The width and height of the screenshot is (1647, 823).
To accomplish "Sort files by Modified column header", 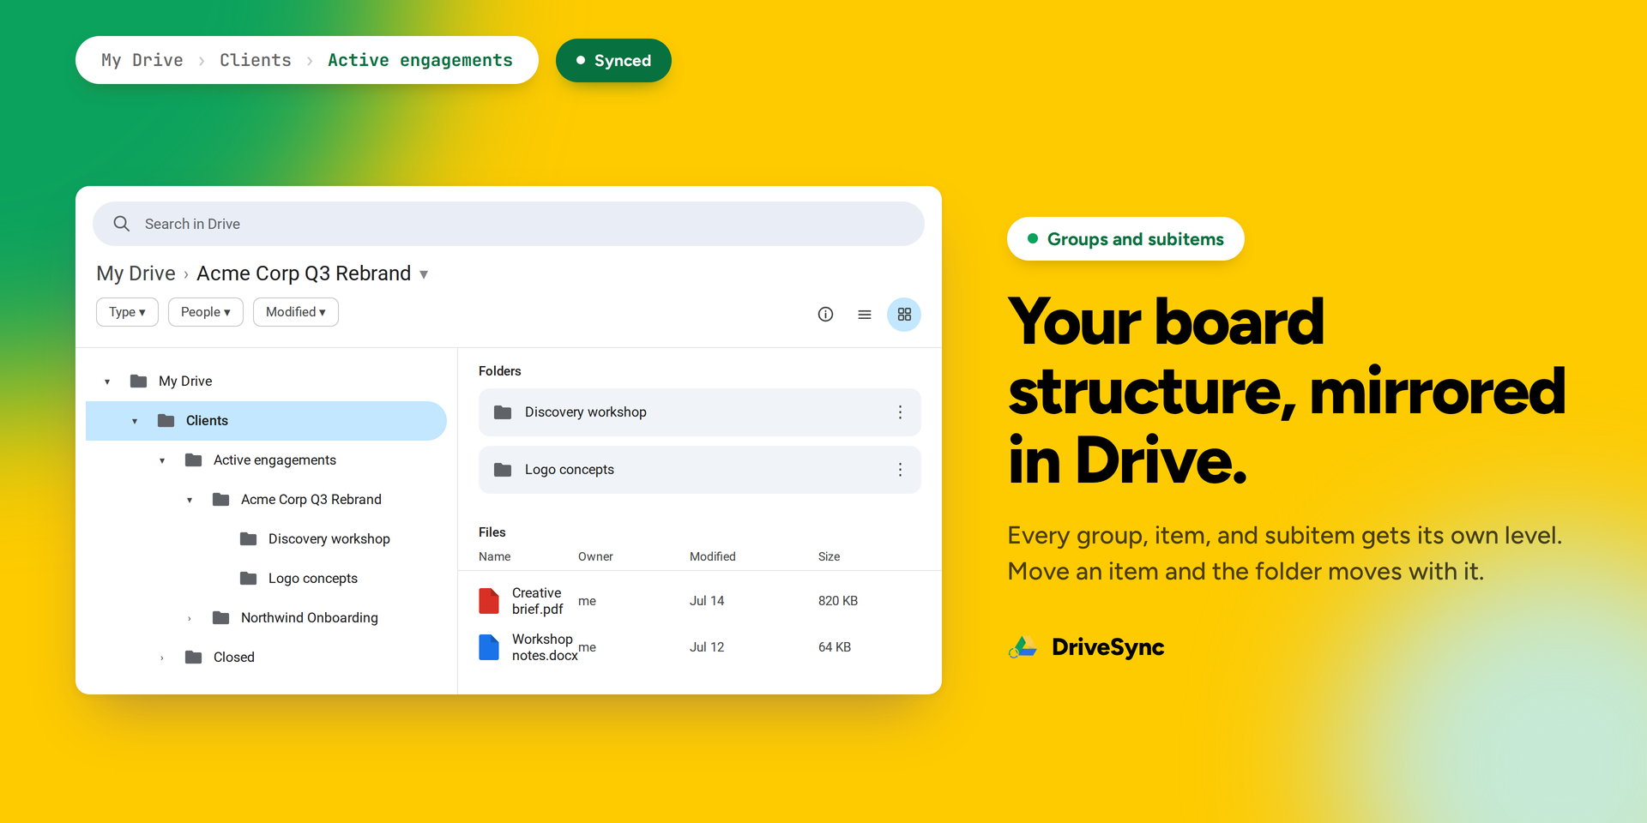I will pos(713,556).
